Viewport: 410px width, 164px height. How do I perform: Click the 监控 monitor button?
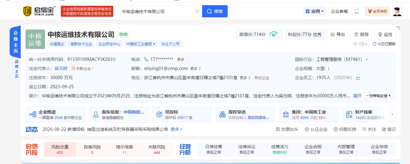click(x=385, y=34)
